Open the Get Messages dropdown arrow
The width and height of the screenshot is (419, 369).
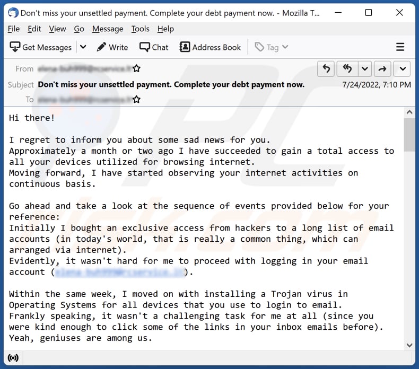click(83, 47)
